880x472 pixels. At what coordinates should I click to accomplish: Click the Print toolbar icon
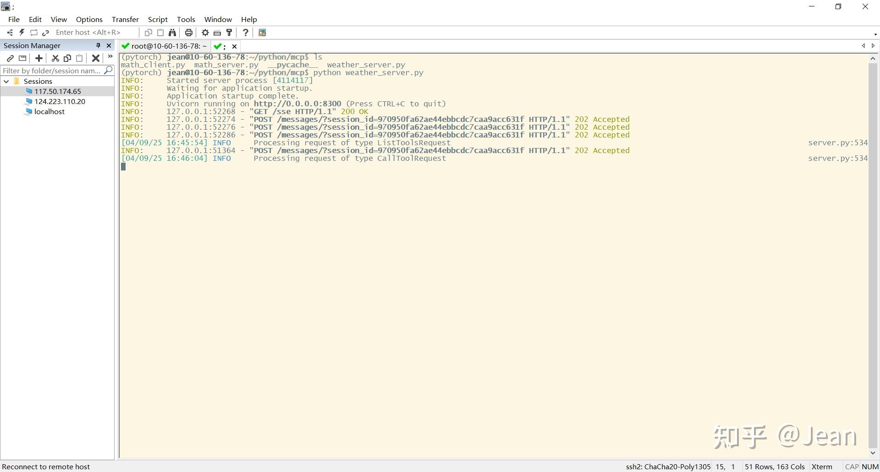[188, 32]
